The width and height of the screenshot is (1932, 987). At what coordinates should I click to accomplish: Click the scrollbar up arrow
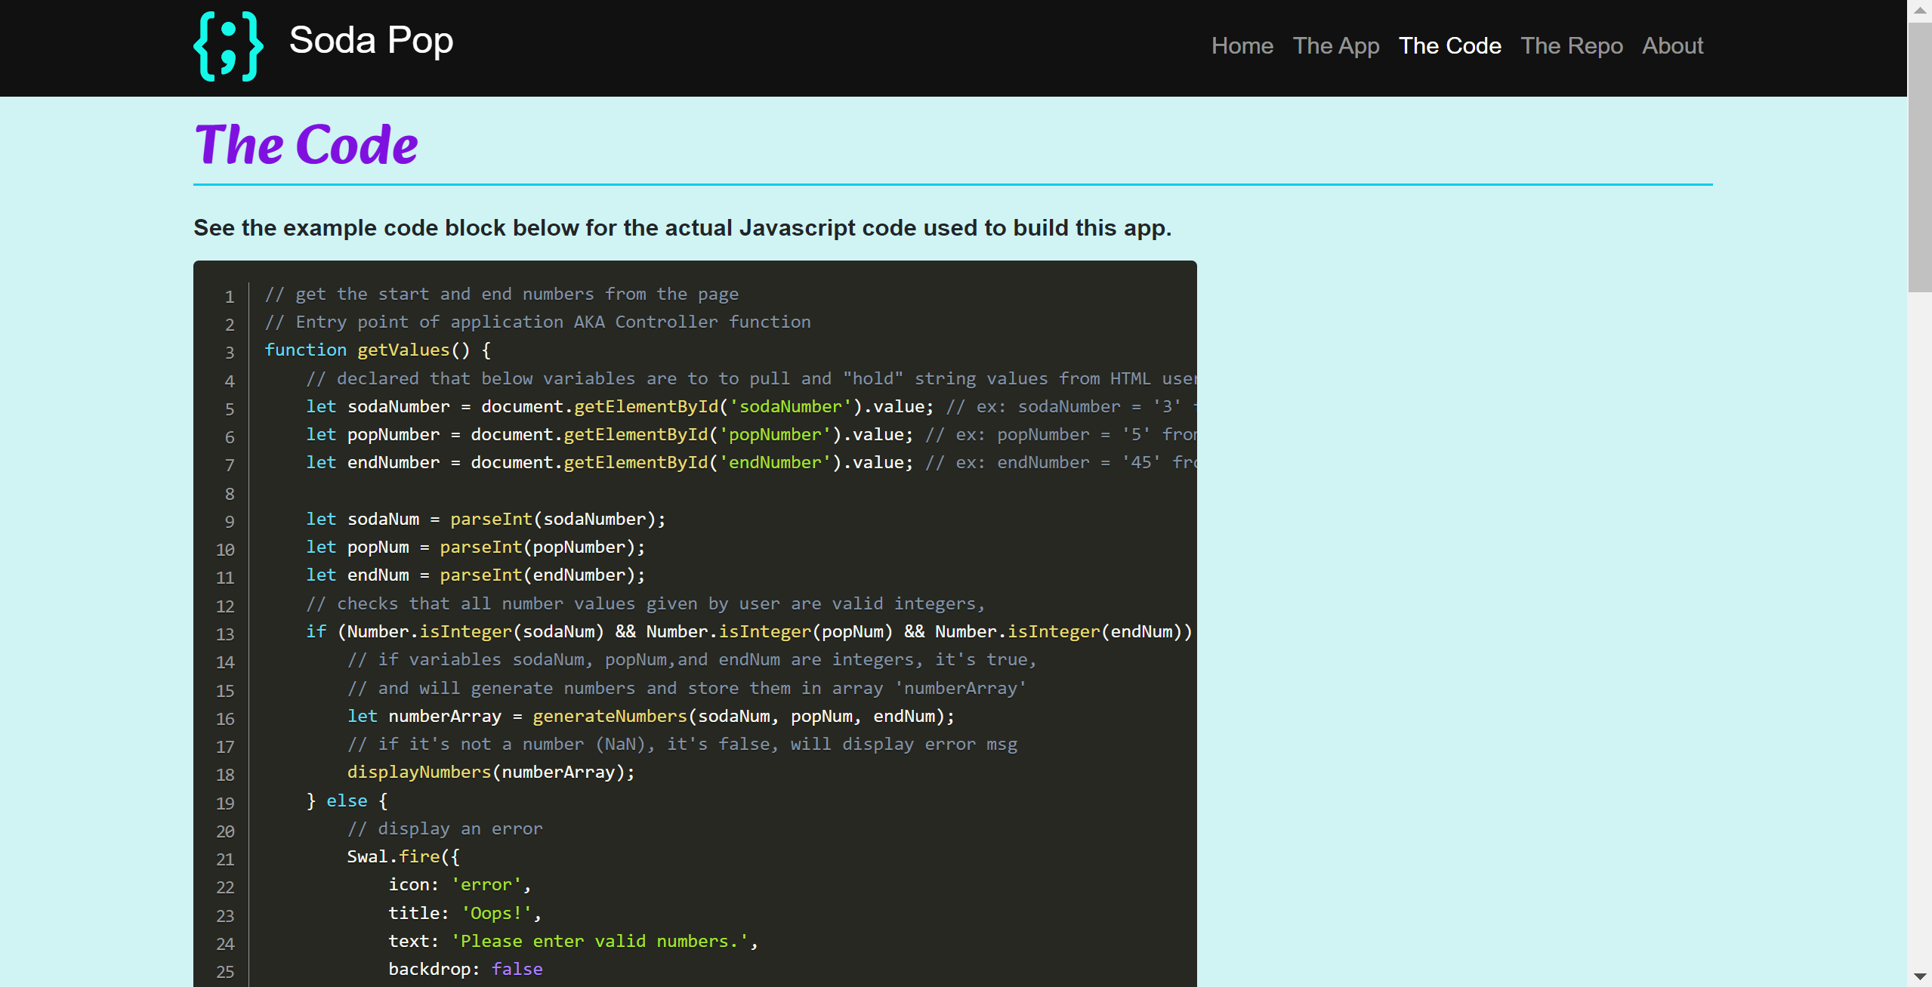[1919, 10]
